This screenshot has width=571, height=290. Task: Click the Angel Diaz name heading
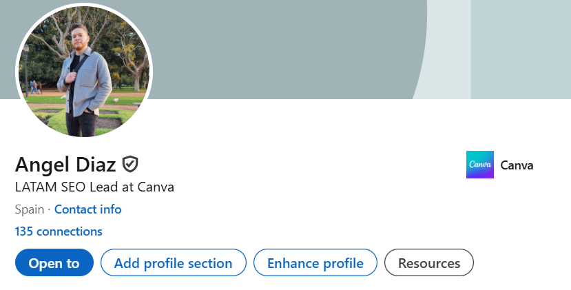coord(65,165)
